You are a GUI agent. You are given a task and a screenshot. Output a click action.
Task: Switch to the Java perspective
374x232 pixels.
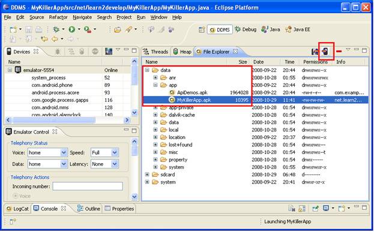(x=270, y=29)
